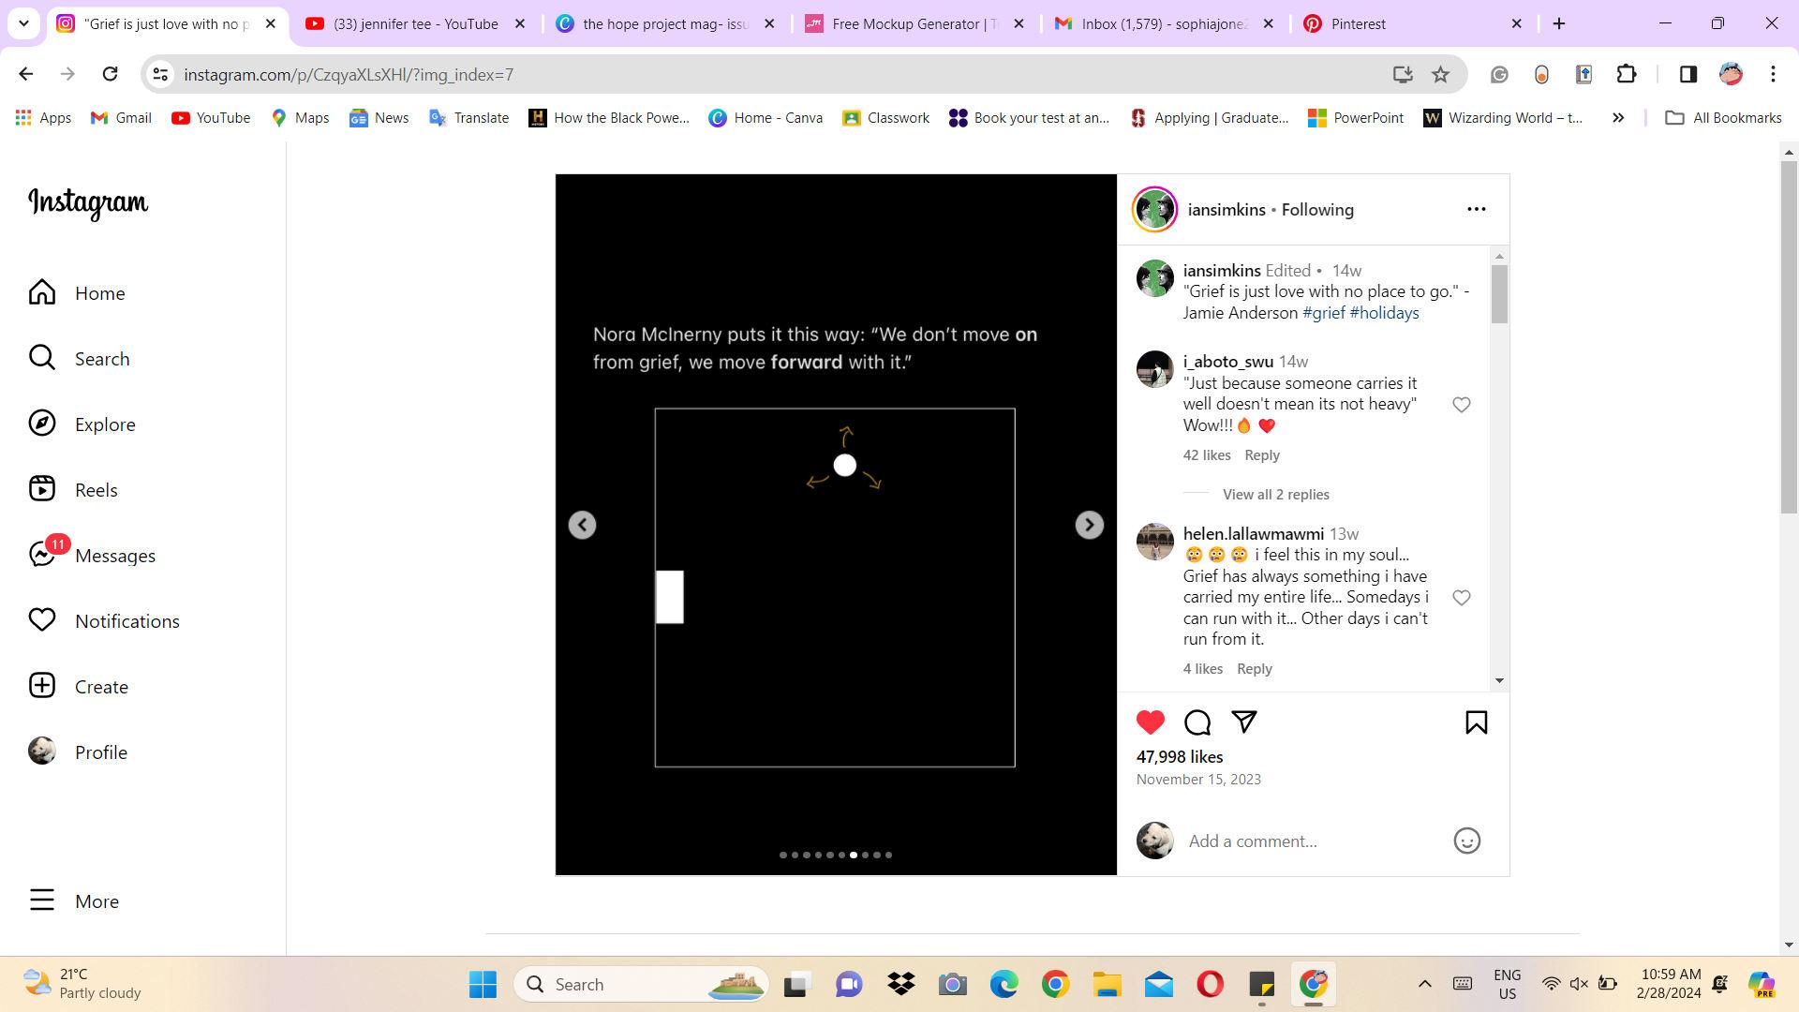Go to next carousel slide arrow
1799x1012 pixels.
tap(1089, 525)
